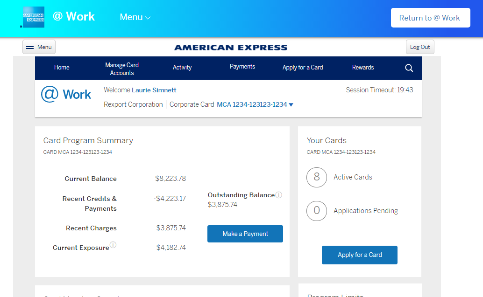Click the American Express logo in header

coord(33,17)
